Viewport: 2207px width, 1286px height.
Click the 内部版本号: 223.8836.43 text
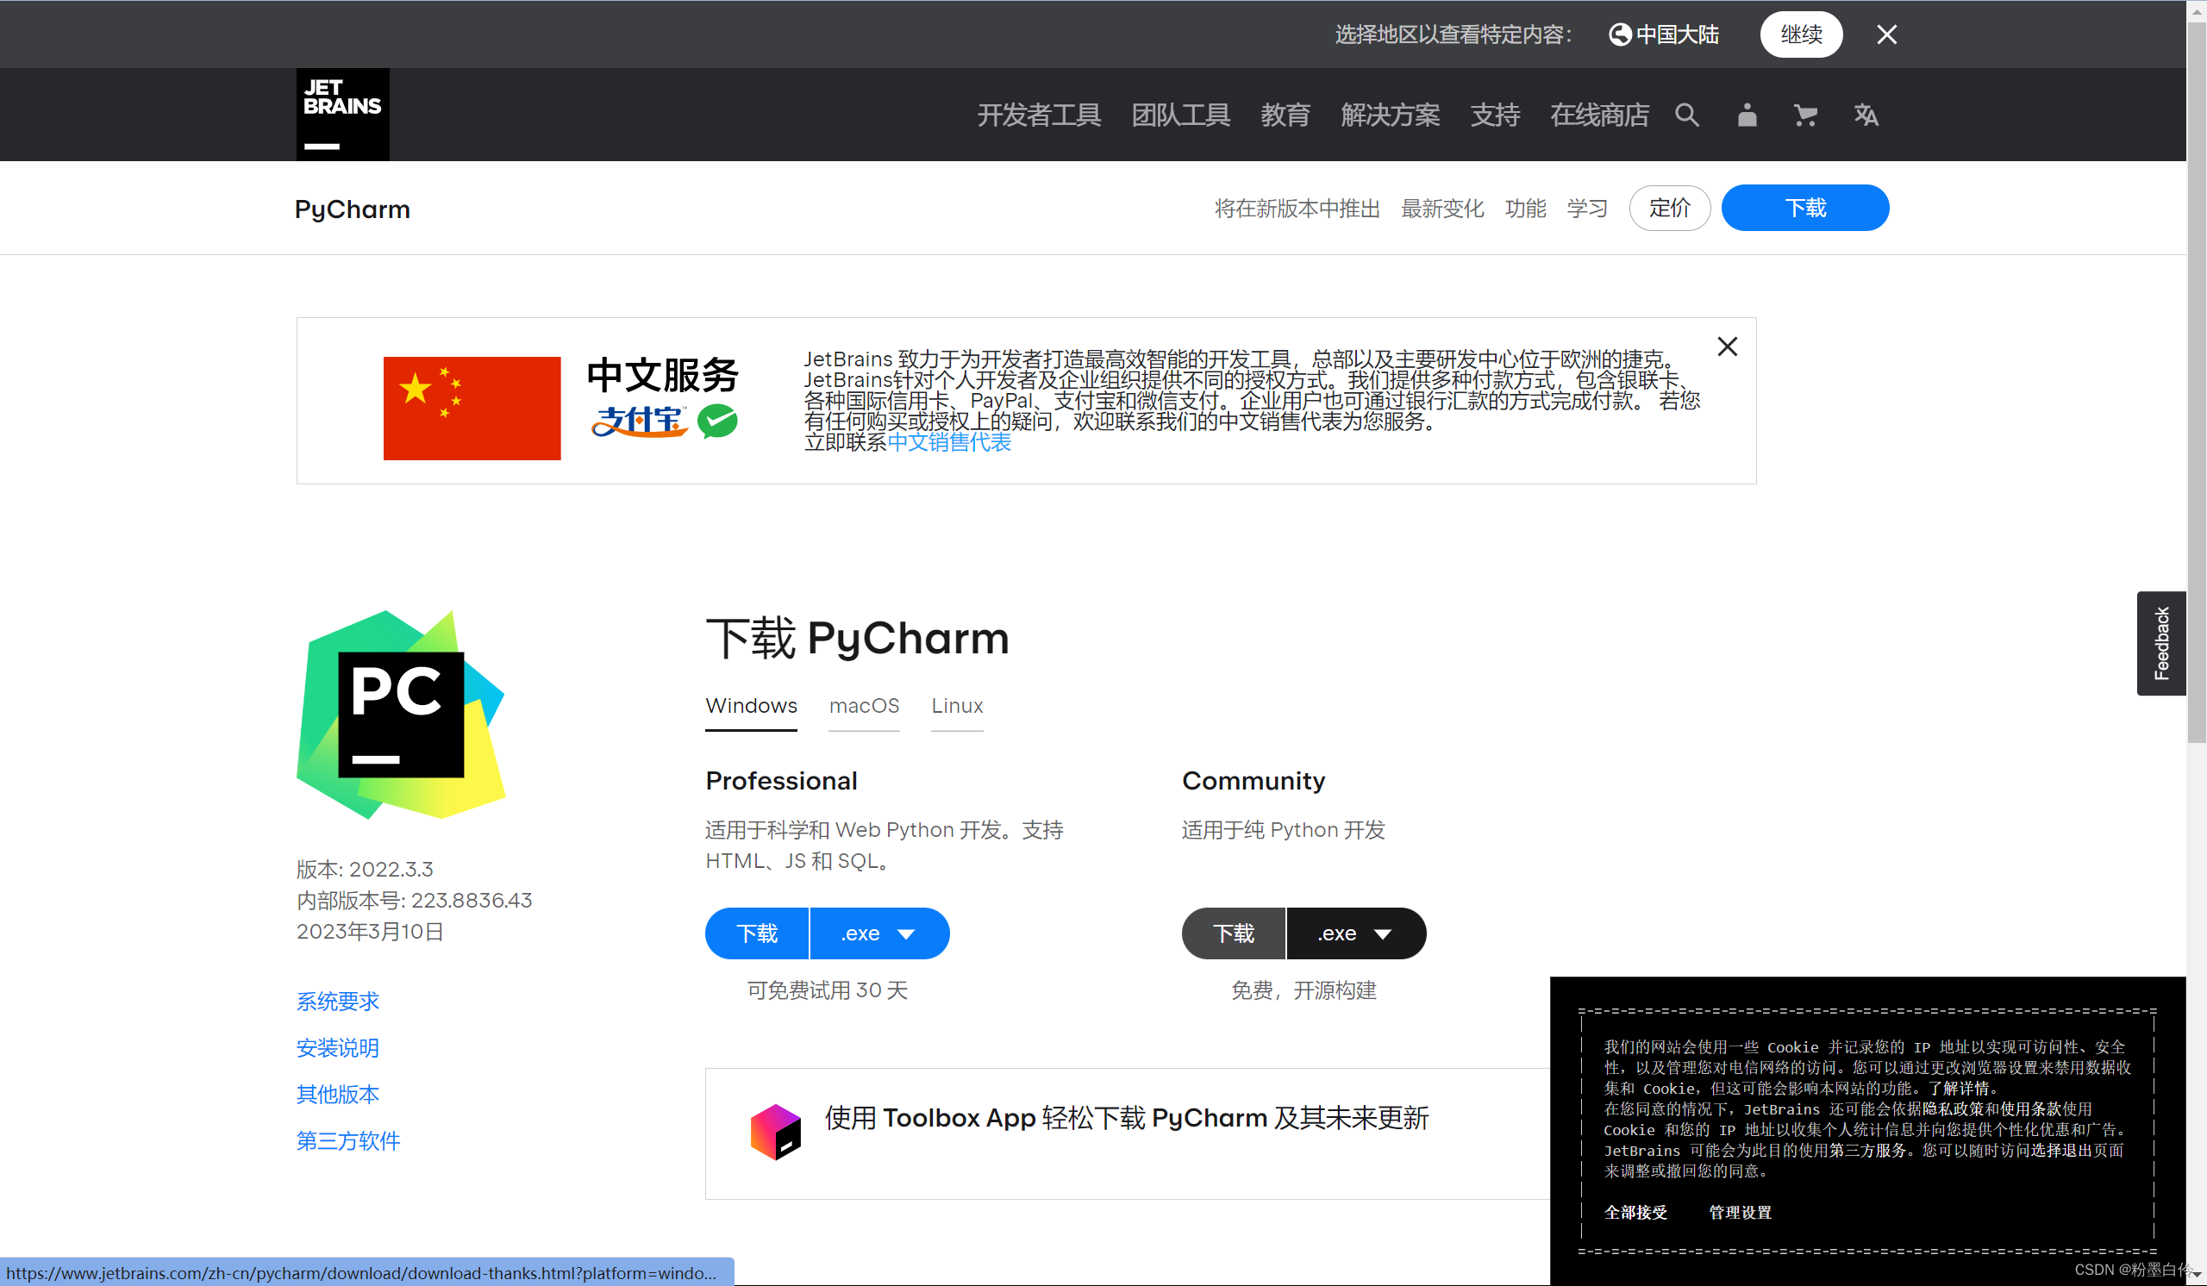(413, 900)
